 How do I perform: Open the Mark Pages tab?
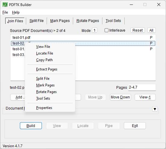[x=60, y=21]
